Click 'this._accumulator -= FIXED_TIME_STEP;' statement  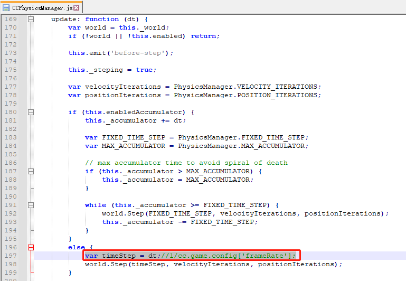pyautogui.click(x=180, y=222)
